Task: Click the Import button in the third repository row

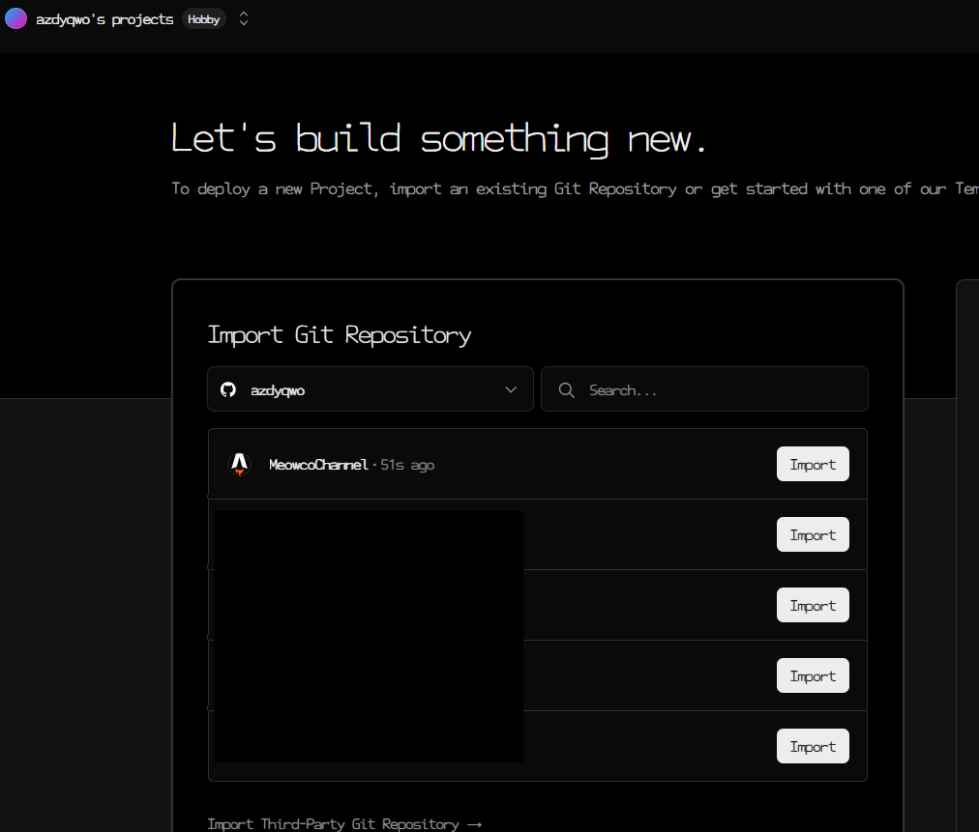Action: (x=813, y=605)
